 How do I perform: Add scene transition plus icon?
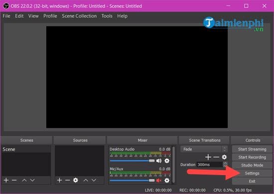point(208,157)
